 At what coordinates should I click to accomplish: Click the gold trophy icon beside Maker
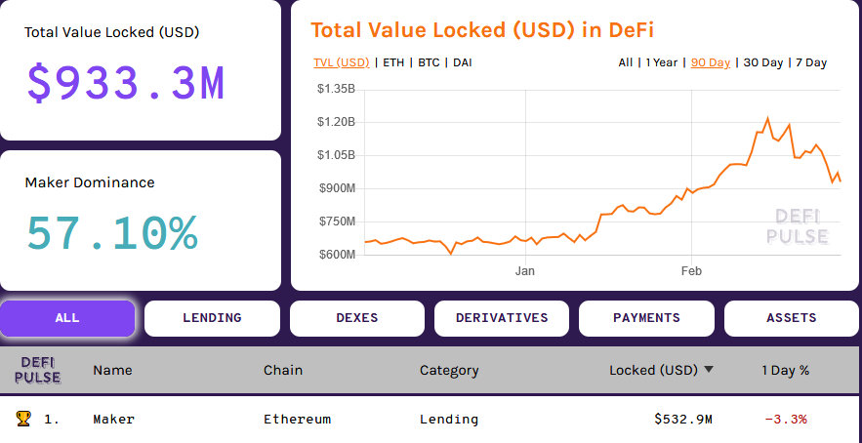(x=23, y=419)
